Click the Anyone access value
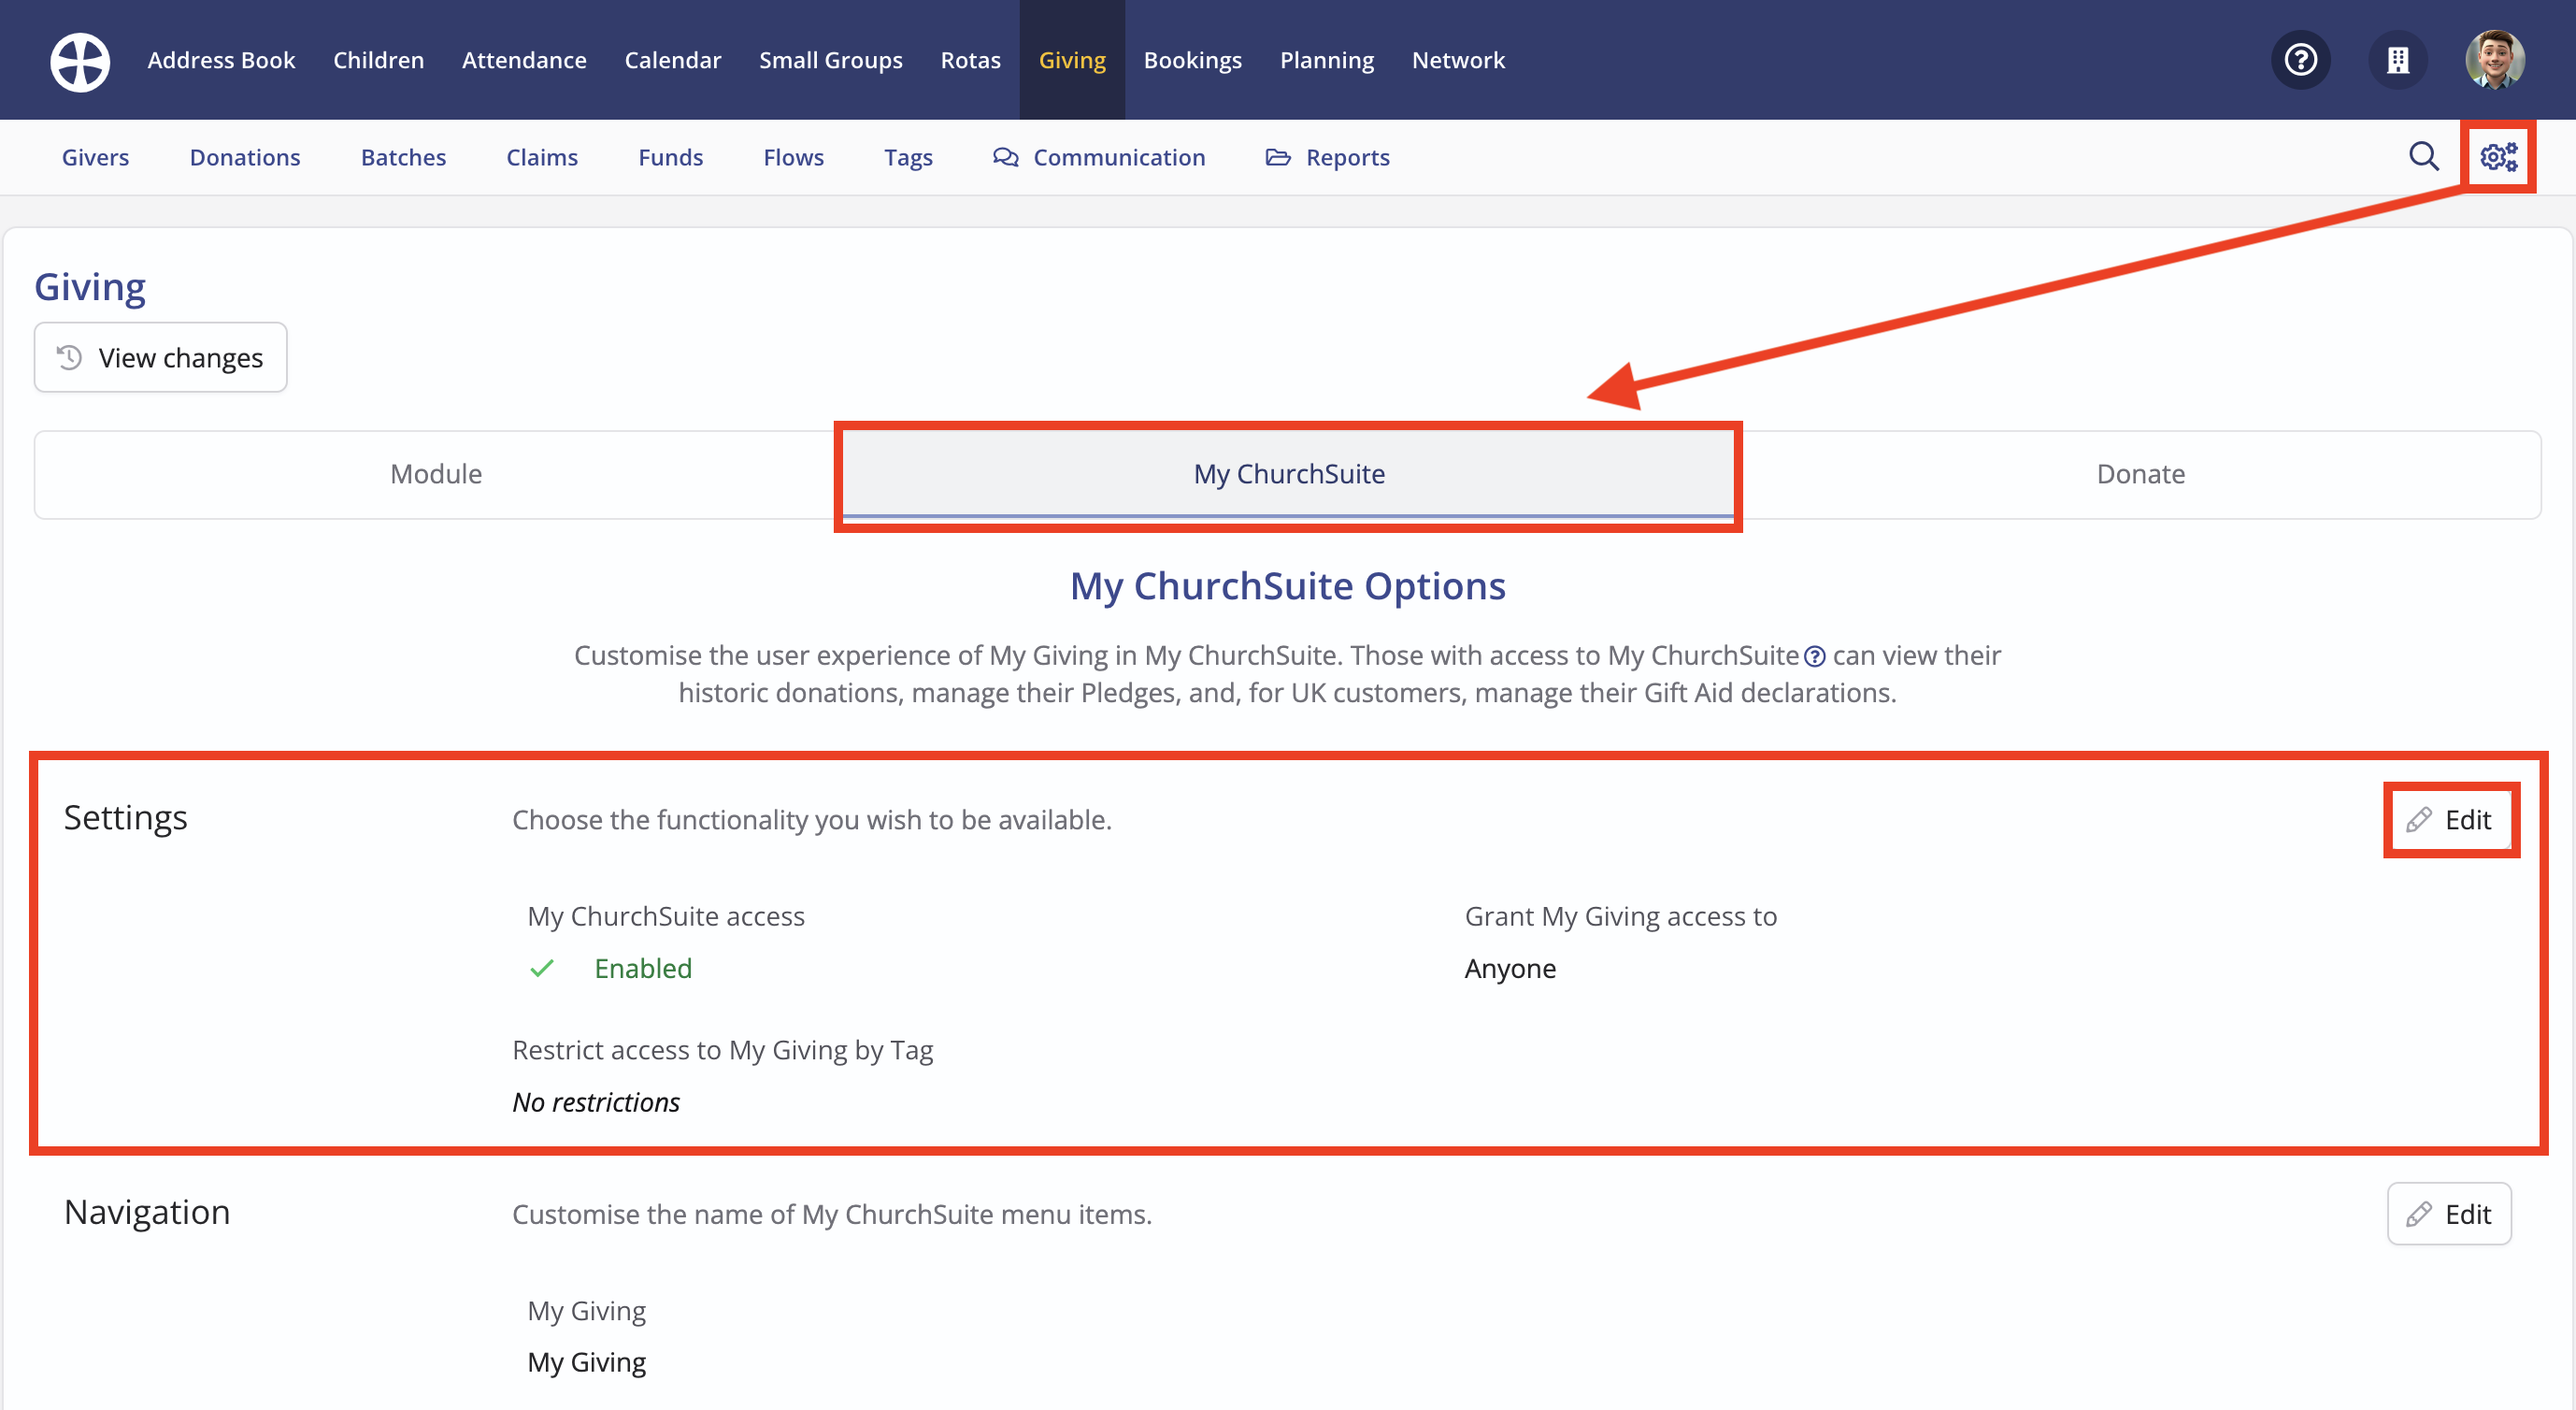 1510,968
